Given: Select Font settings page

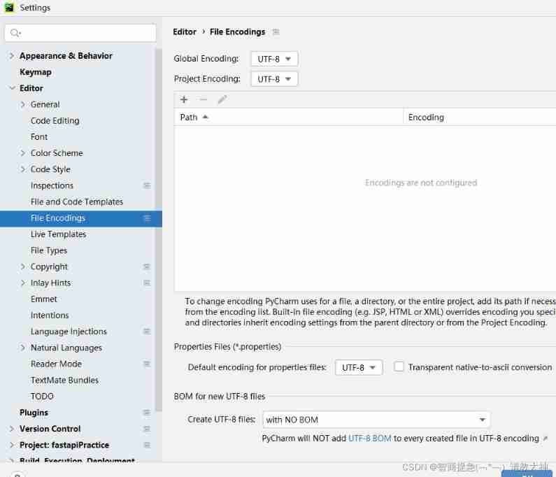Looking at the screenshot, I should (39, 137).
